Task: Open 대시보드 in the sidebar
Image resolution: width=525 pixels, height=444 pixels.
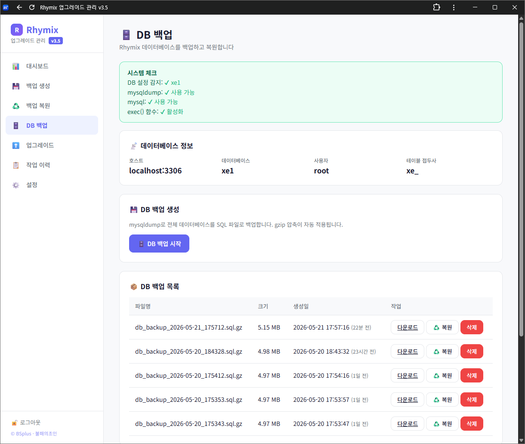Action: point(52,66)
